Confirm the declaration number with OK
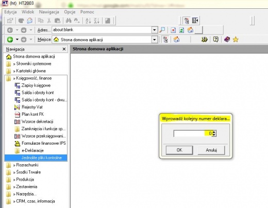This screenshot has height=208, width=268. (179, 150)
